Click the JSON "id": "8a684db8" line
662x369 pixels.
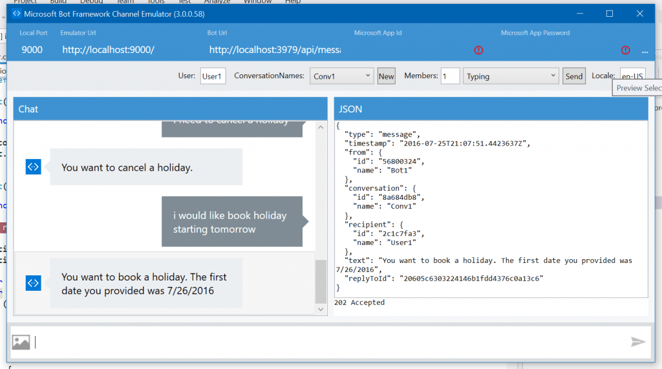(x=389, y=197)
